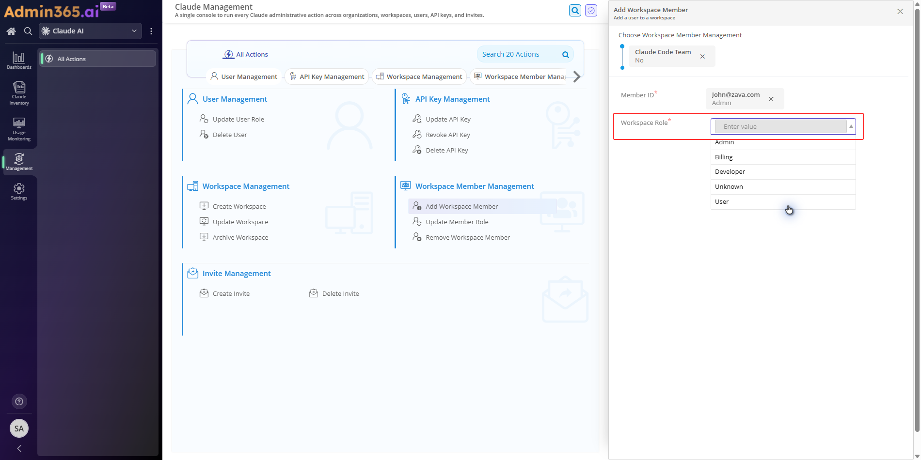This screenshot has height=460, width=921.
Task: Open Claude Inventory in the left sidebar
Action: [19, 93]
